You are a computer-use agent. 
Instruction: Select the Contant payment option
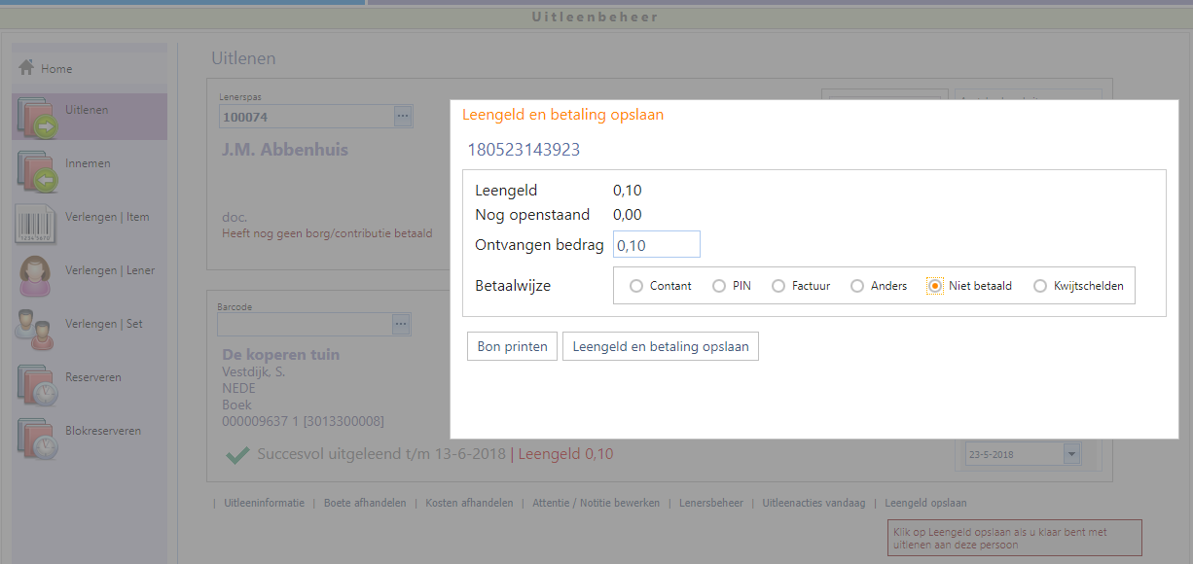636,286
